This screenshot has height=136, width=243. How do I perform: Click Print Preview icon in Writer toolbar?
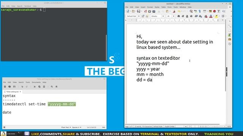(x=154, y=11)
